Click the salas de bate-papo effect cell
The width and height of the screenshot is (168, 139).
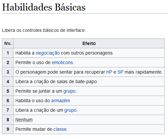(x=89, y=81)
